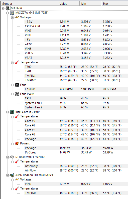Image resolution: width=128 pixels, height=199 pixels.
Task: Click the Intel Core i5 2380P chip icon
Action: [x=12, y=112]
